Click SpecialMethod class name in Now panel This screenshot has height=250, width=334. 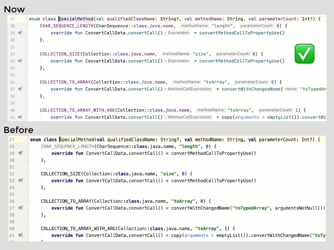coord(76,19)
